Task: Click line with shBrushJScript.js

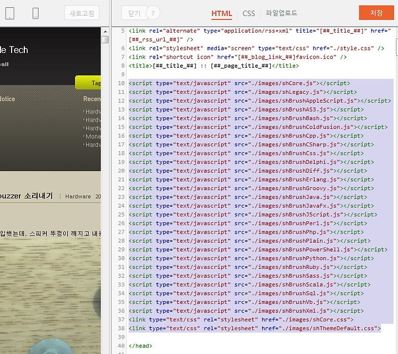Action: coord(253,214)
